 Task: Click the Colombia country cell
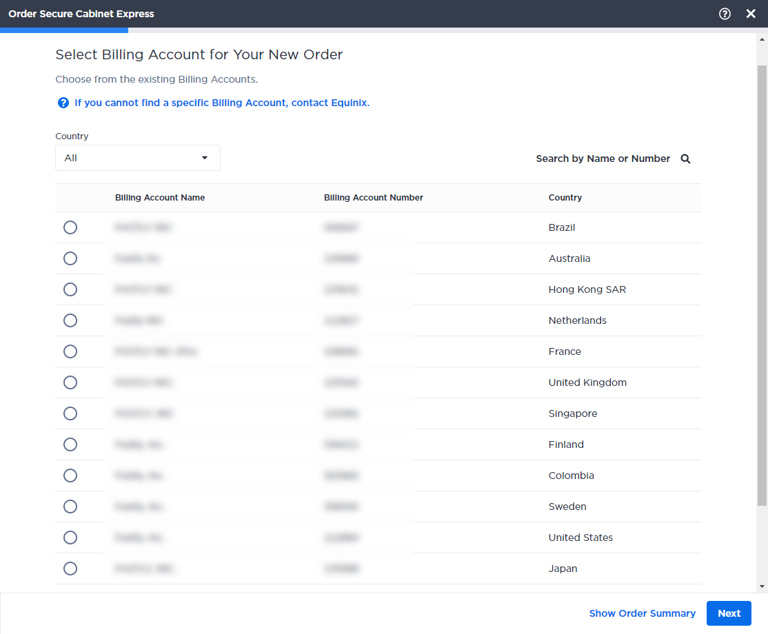(571, 475)
